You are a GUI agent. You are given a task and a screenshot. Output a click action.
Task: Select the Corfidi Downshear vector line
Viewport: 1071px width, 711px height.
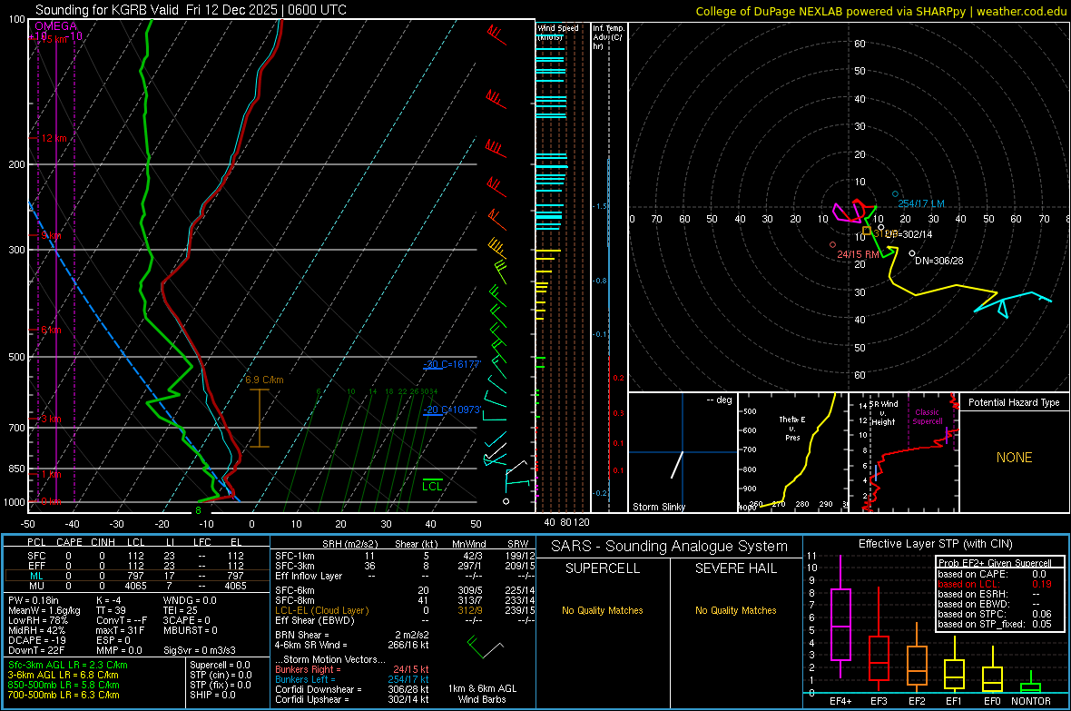coord(352,689)
